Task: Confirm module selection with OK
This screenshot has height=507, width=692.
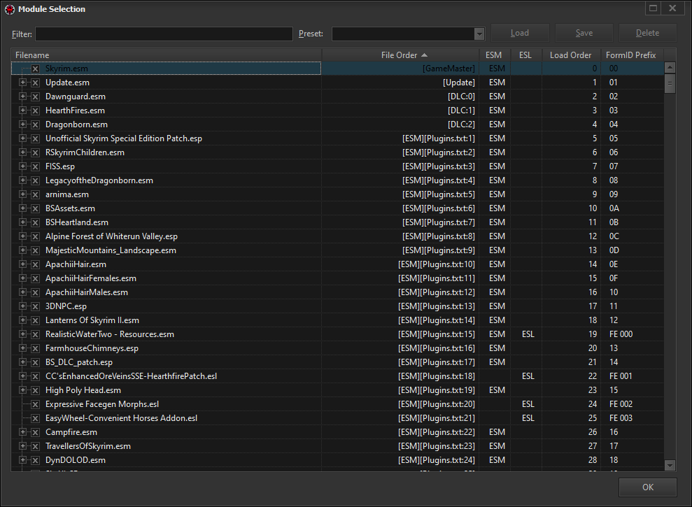Action: pos(647,487)
